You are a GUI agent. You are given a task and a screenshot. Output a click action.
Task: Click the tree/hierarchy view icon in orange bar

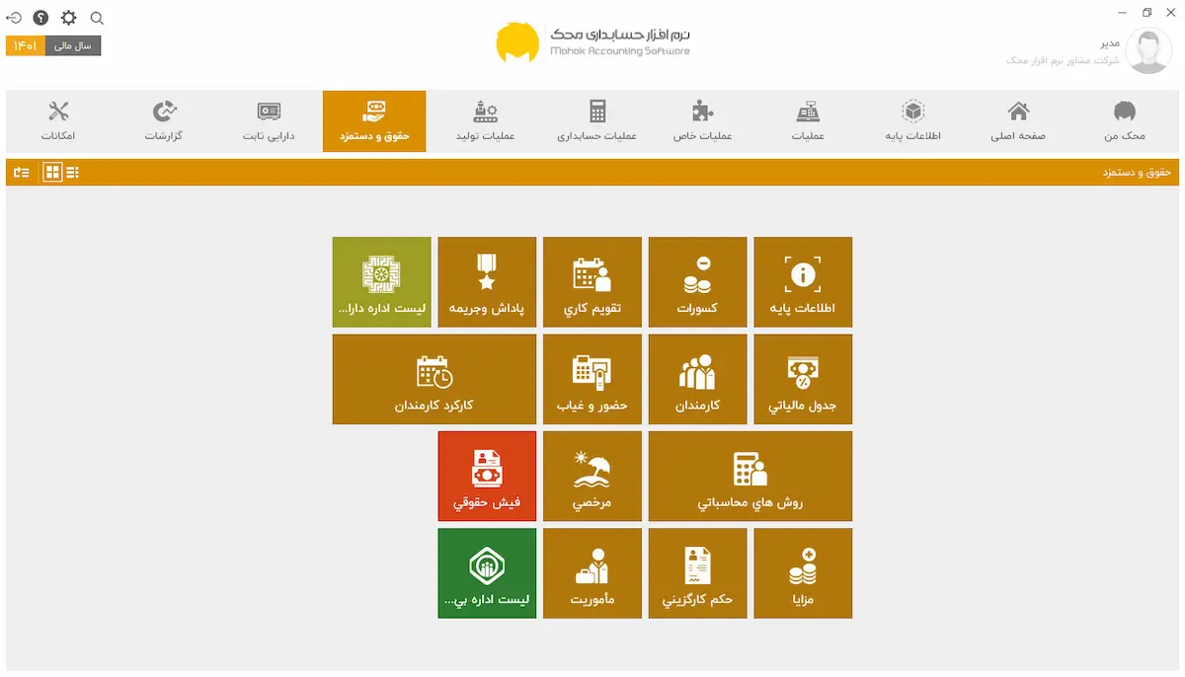22,173
